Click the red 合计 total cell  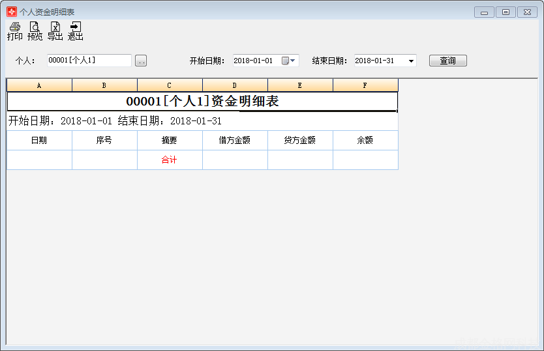click(170, 160)
